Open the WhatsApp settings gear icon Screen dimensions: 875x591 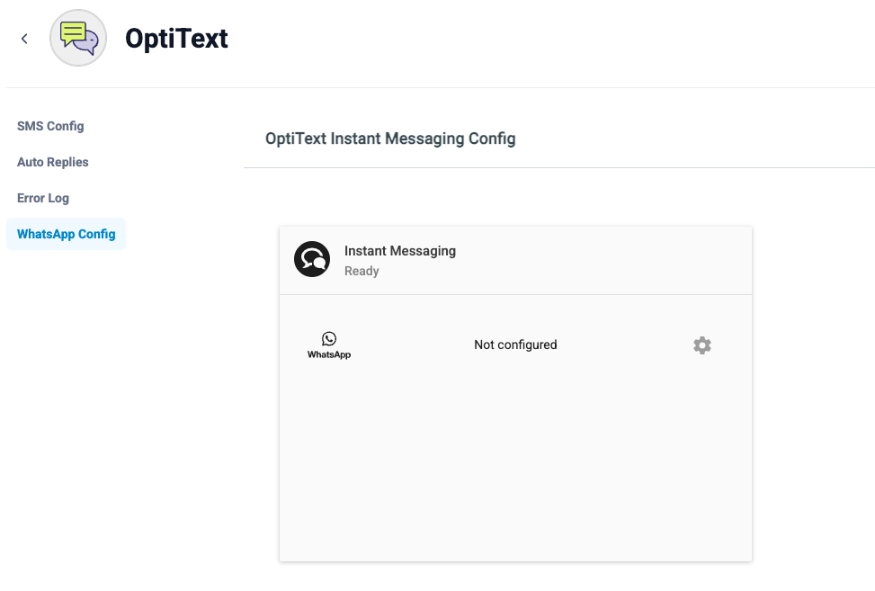pos(702,345)
